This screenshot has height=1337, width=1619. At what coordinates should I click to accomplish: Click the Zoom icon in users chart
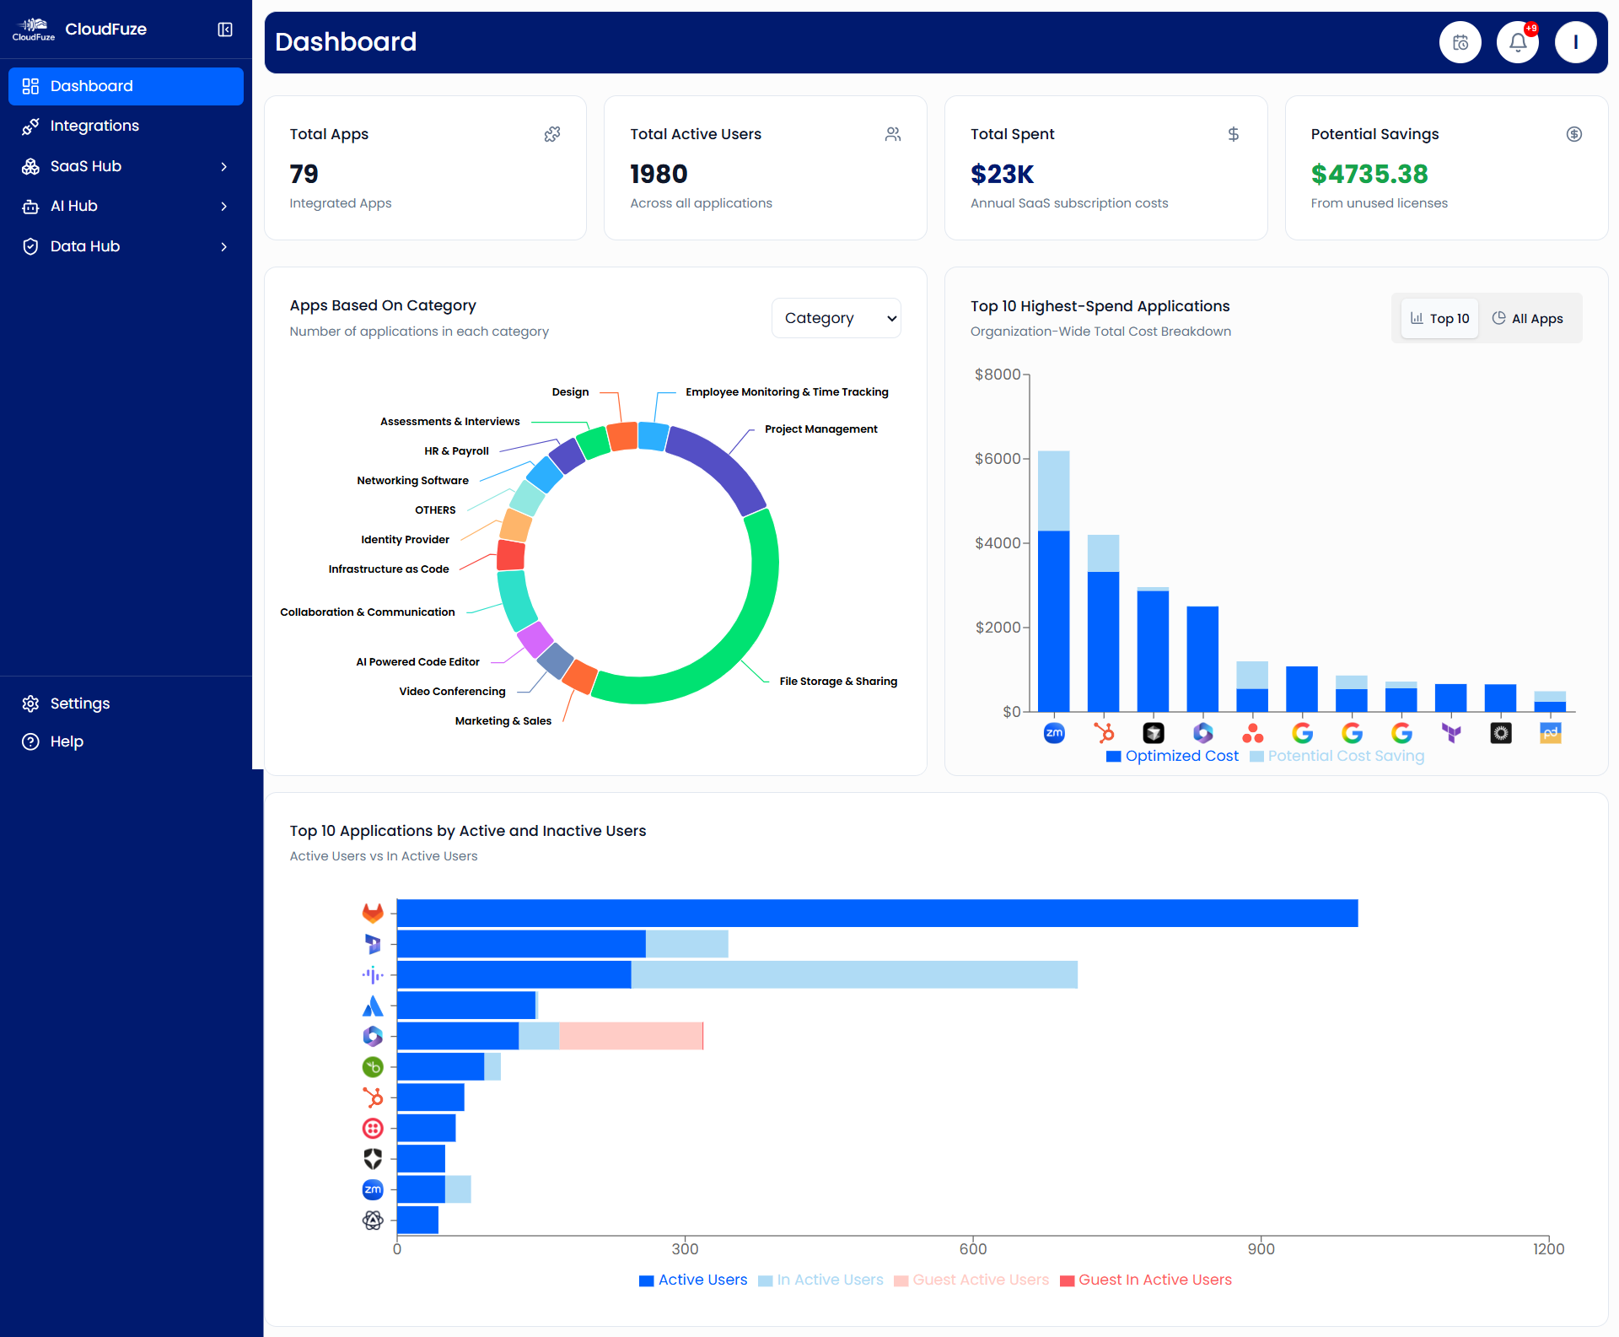[373, 1189]
